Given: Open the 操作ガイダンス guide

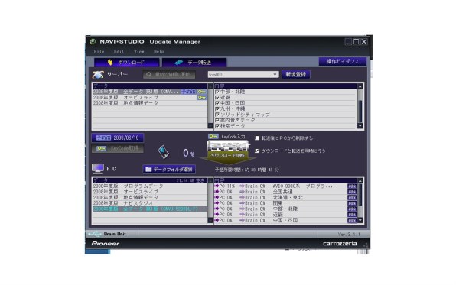Looking at the screenshot, I should 342,61.
